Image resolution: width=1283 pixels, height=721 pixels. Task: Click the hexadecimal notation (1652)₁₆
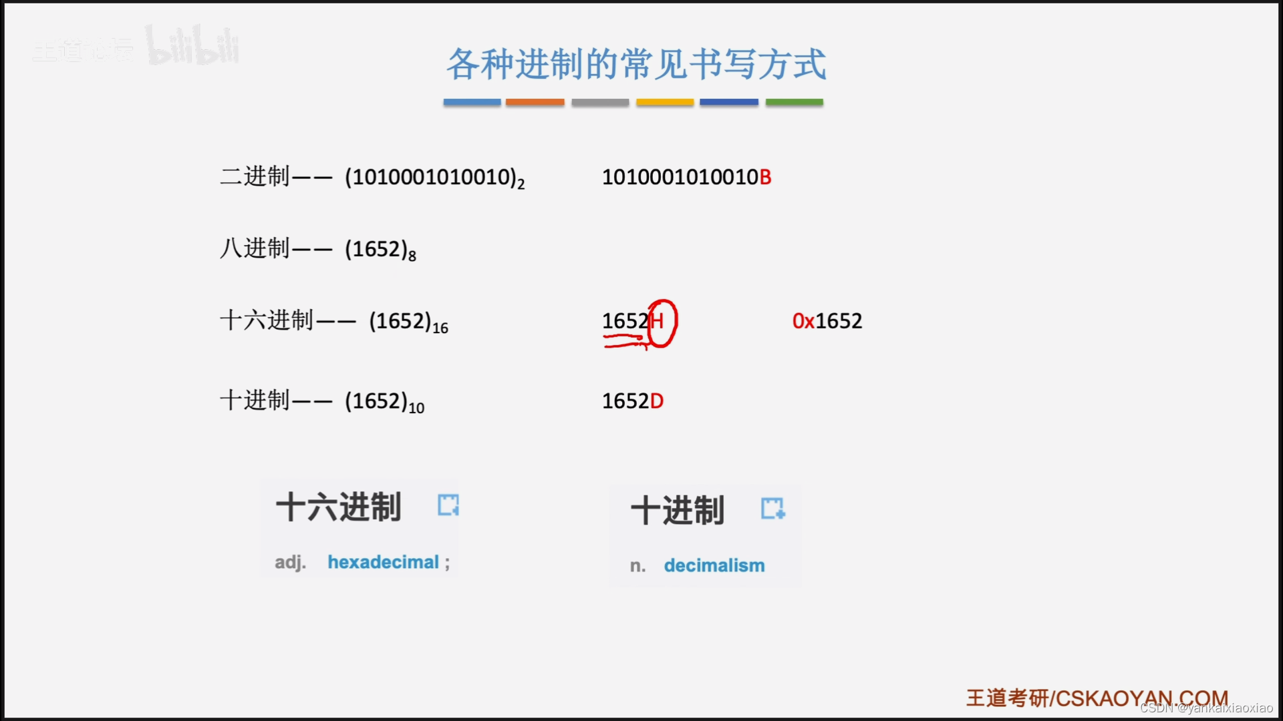point(409,322)
